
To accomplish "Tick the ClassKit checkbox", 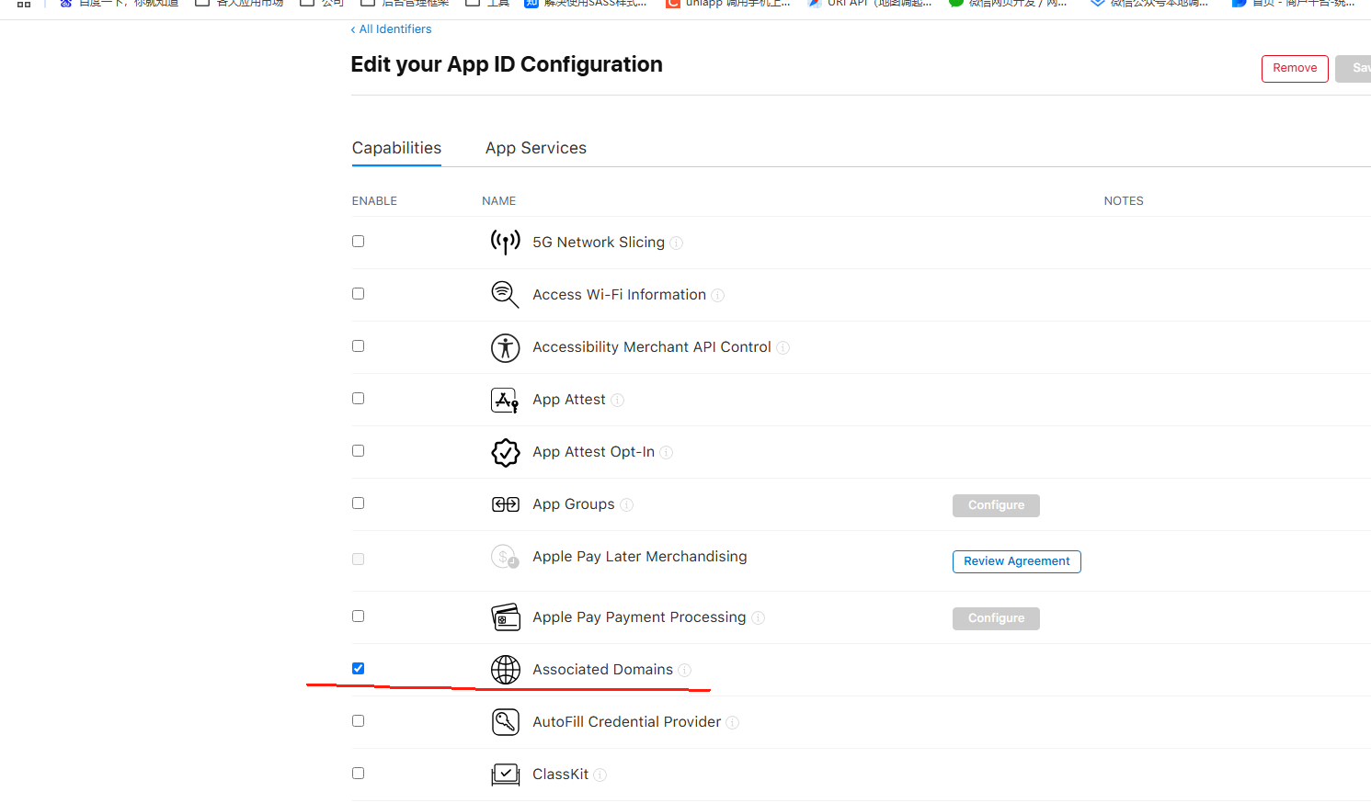I will [x=359, y=774].
